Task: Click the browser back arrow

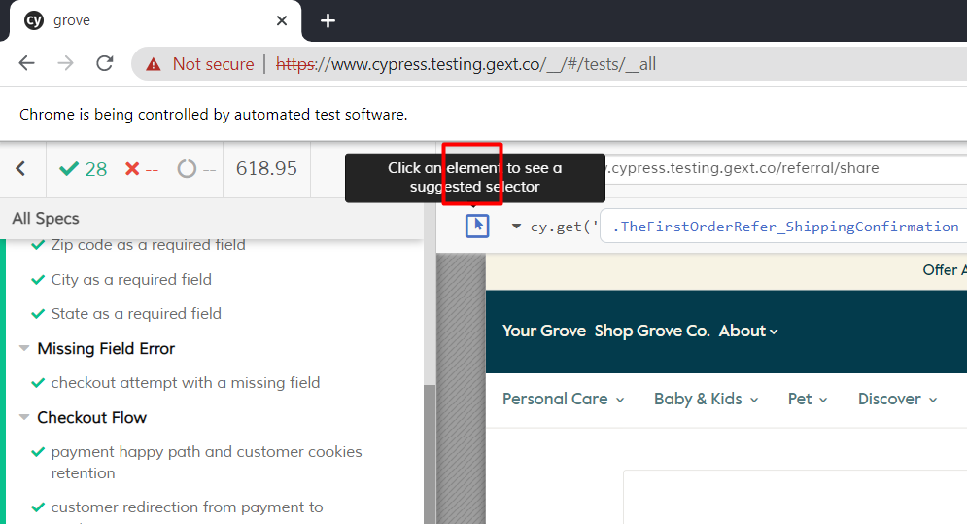Action: pos(27,63)
